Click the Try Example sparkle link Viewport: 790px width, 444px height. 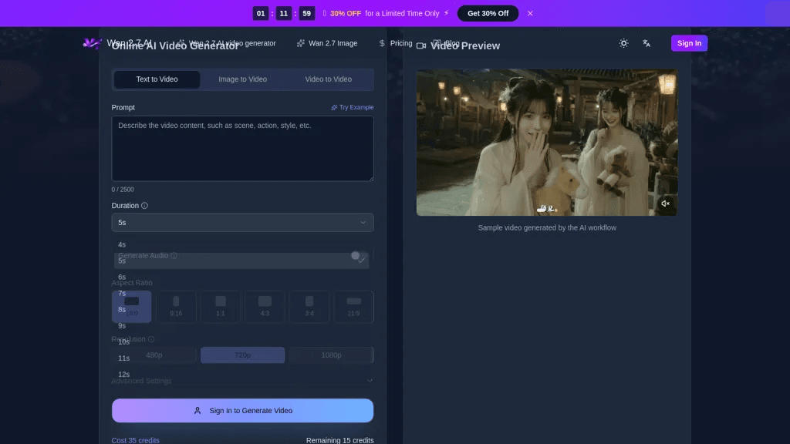[x=352, y=107]
